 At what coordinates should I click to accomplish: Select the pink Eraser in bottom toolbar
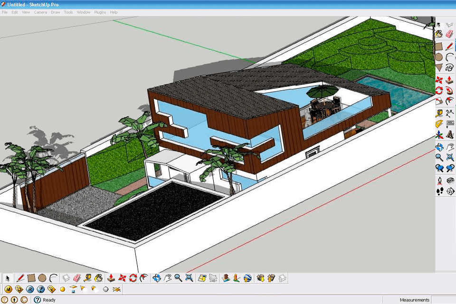[77, 278]
